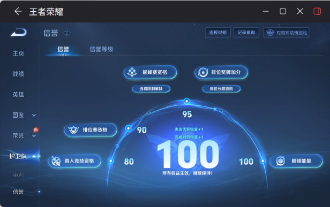Click the text 所有权益生效，继续保持!

pyautogui.click(x=187, y=173)
